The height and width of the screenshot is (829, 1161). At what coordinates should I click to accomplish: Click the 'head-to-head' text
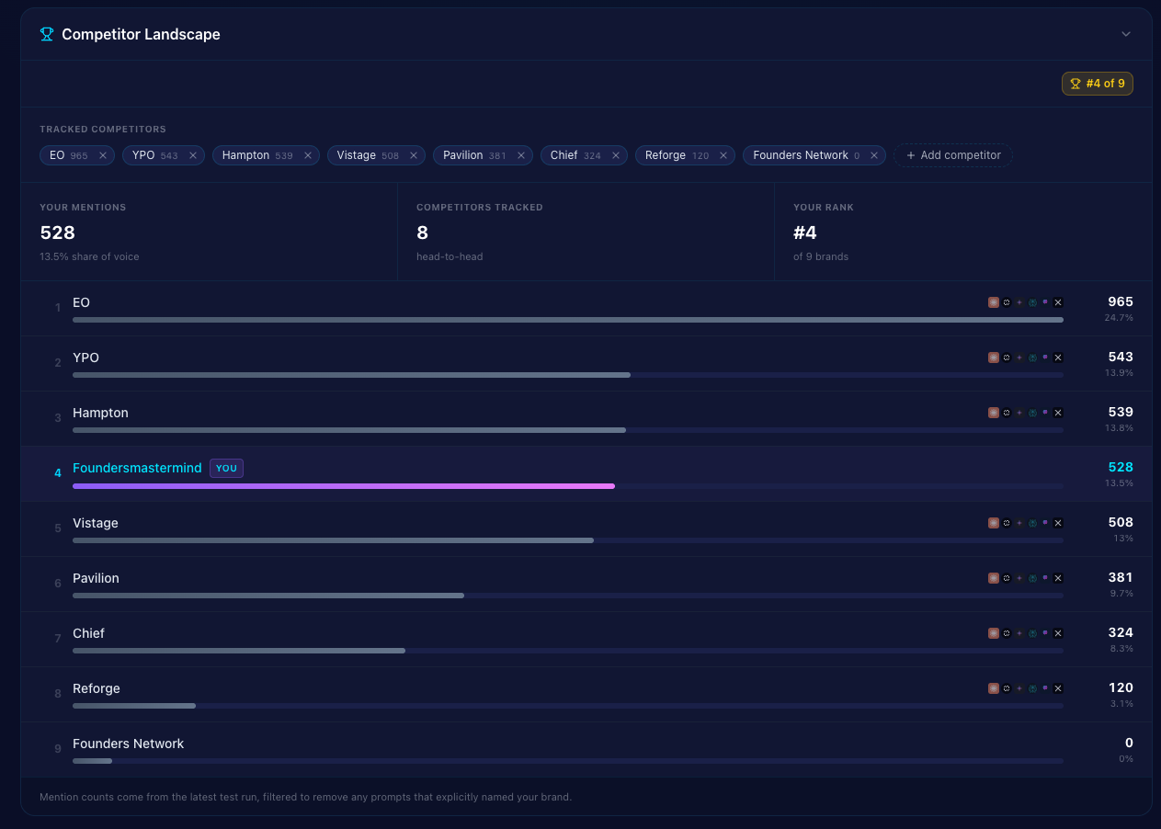(450, 256)
